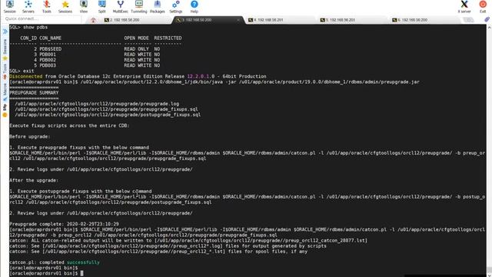
Task: Click the 'PDB$SEED' container name
Action: click(50, 49)
